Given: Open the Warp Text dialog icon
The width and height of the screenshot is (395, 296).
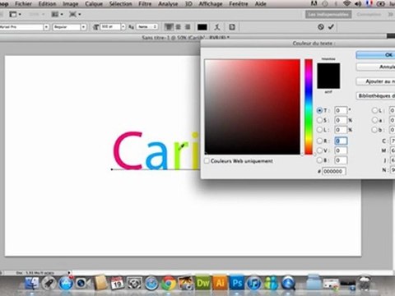Looking at the screenshot, I should click(217, 27).
